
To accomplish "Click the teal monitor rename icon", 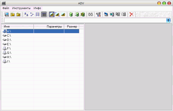I will (x=112, y=14).
